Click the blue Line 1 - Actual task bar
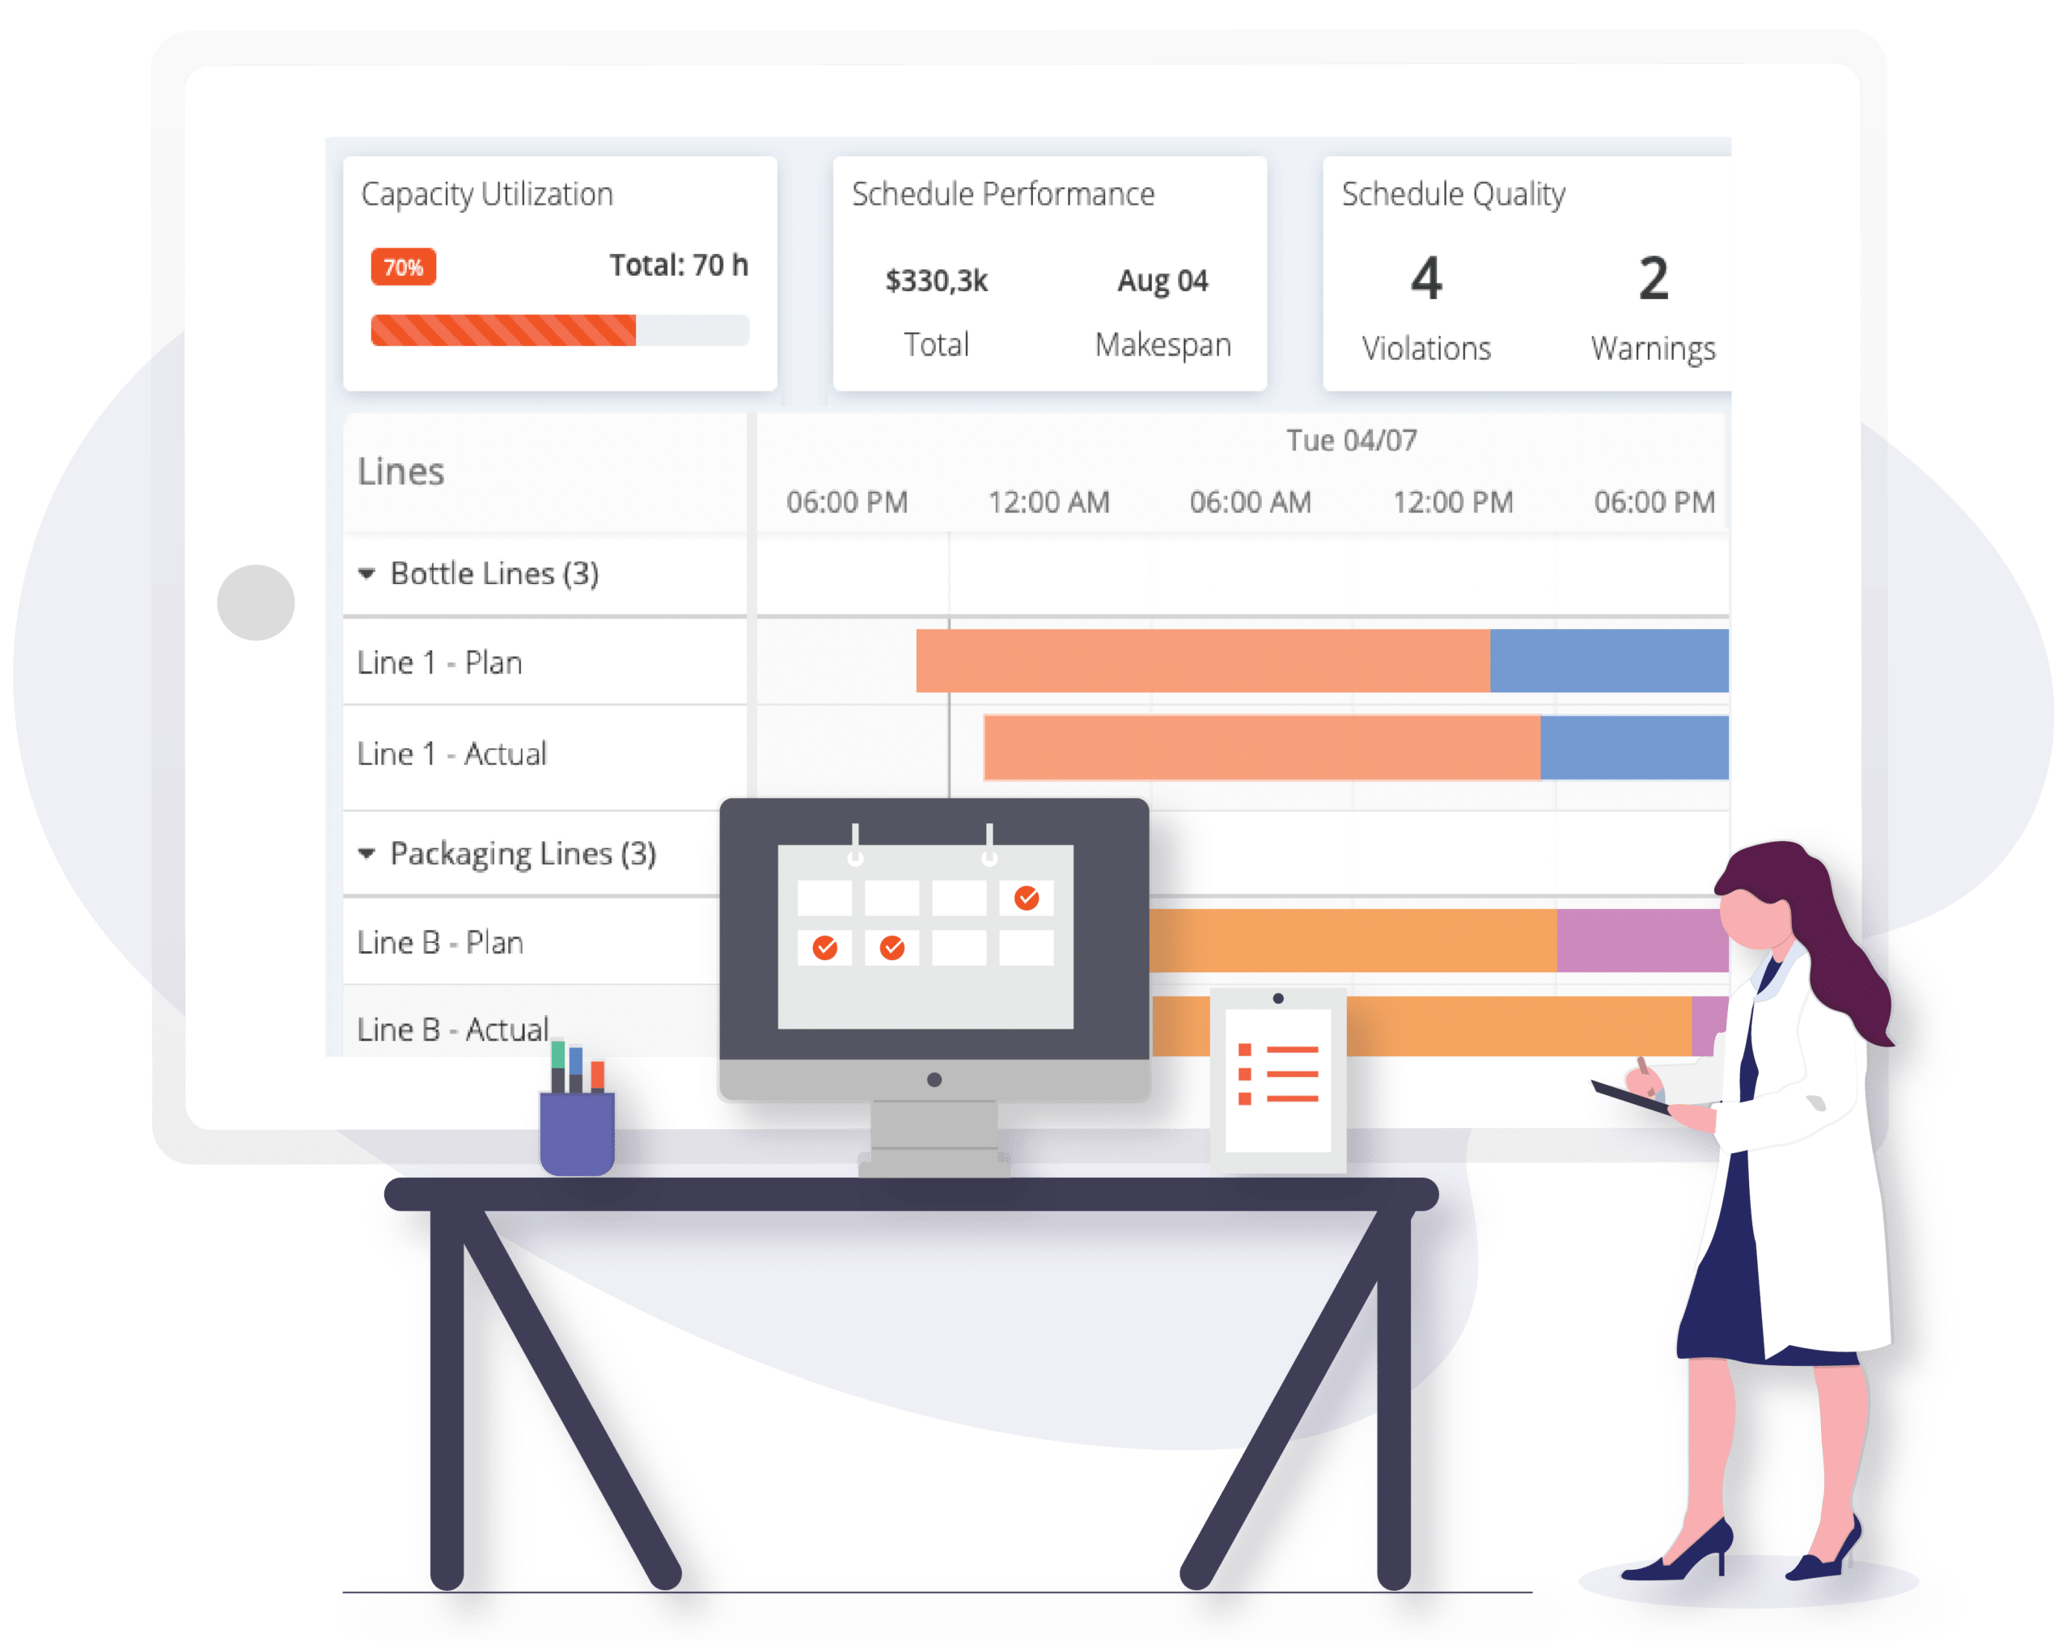 click(1634, 747)
